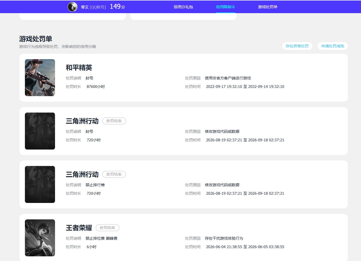
Task: Click the first 三角洲行动 title
Action: (x=82, y=121)
